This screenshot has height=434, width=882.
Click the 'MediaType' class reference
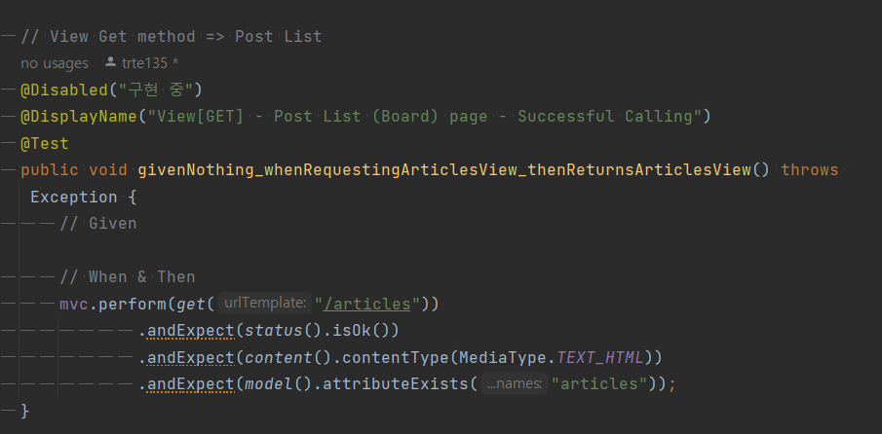503,358
